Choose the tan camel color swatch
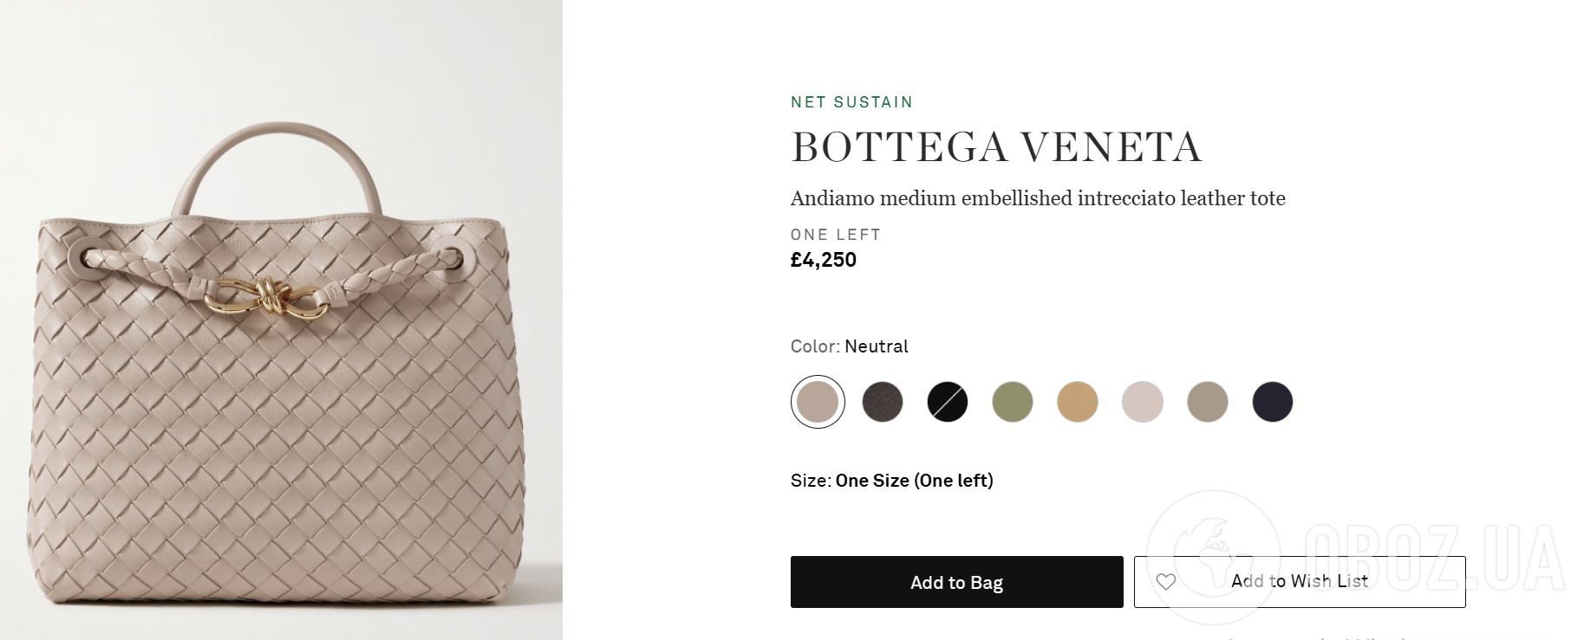This screenshot has width=1584, height=640. 1078,402
